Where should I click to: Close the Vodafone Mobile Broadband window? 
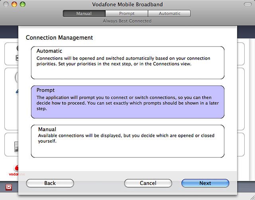(6, 5)
